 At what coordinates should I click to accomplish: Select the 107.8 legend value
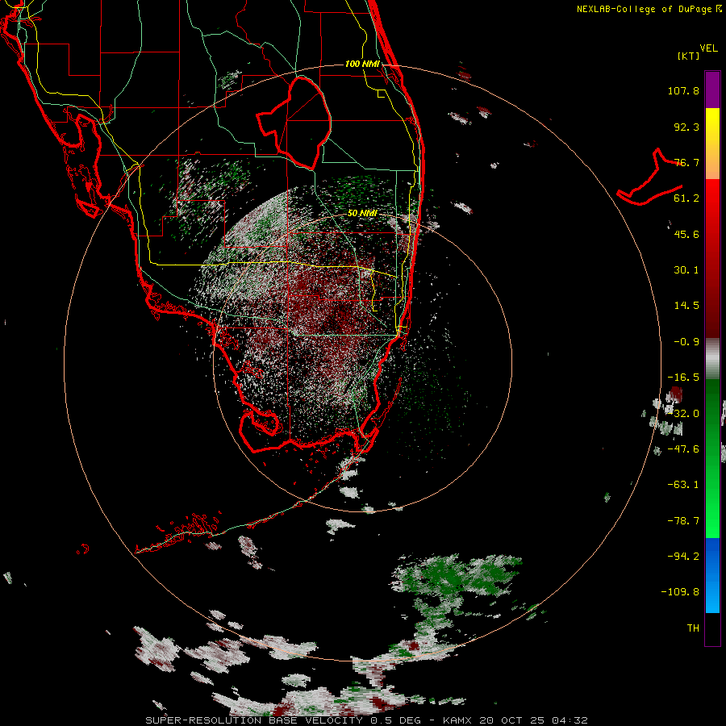(683, 90)
